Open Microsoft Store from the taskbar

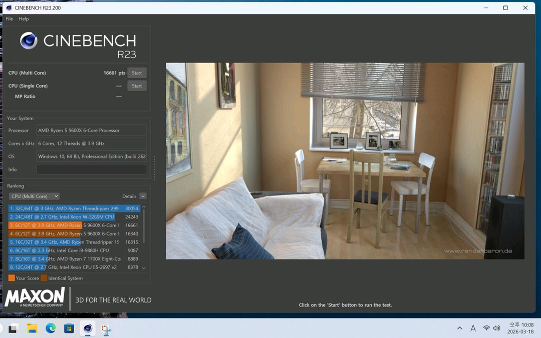tap(69, 328)
